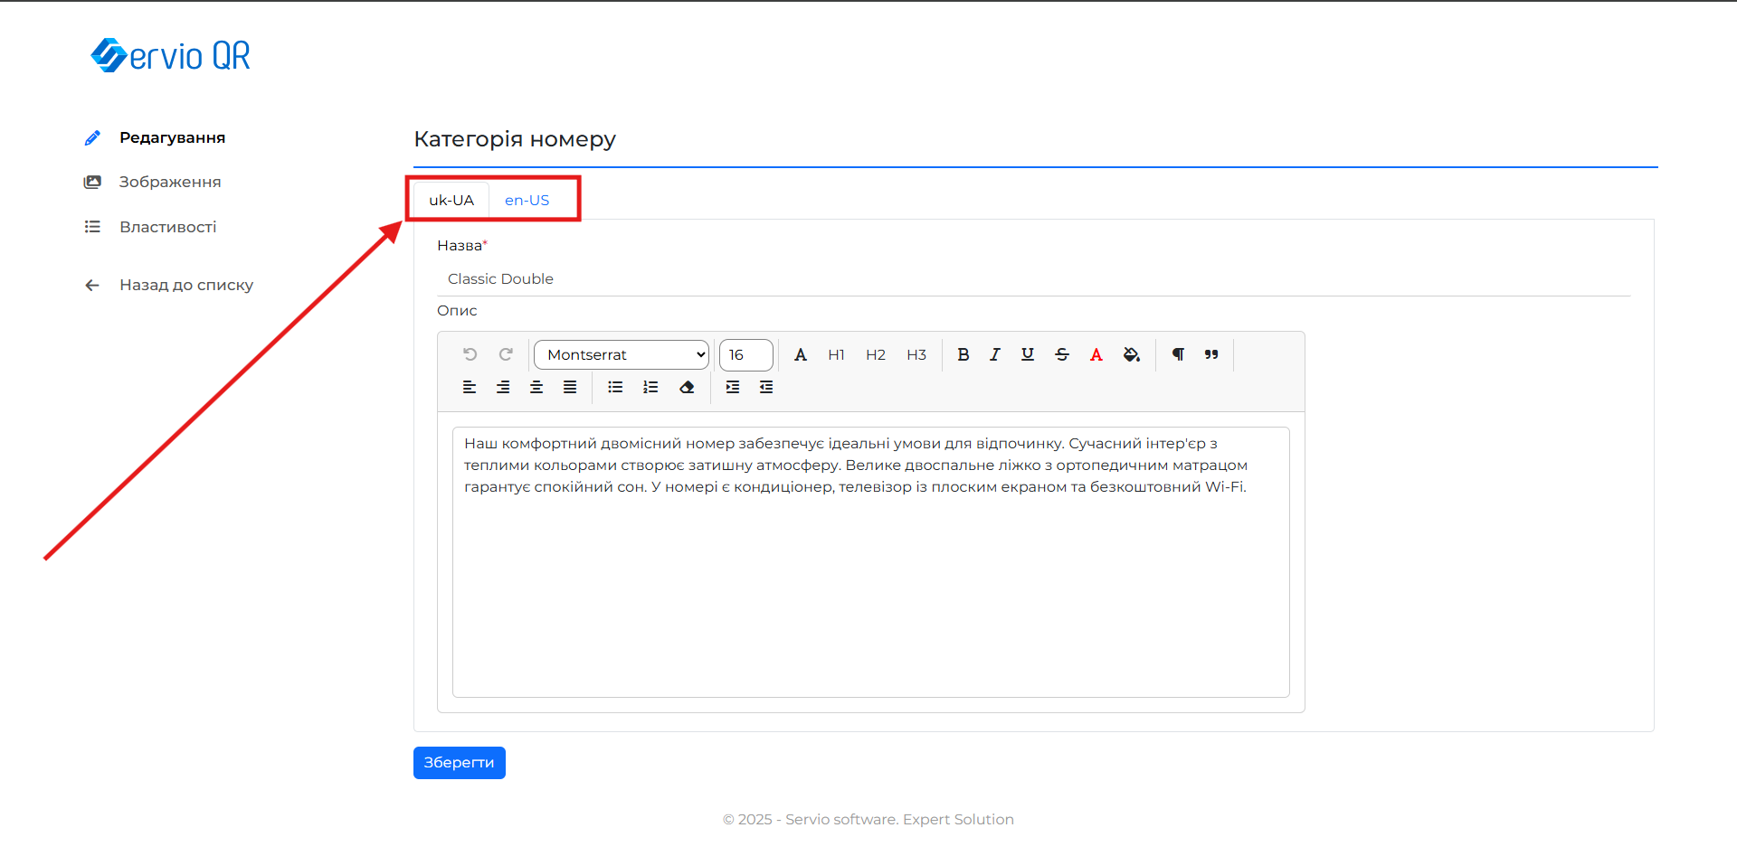Click the undo arrow icon

[x=470, y=354]
